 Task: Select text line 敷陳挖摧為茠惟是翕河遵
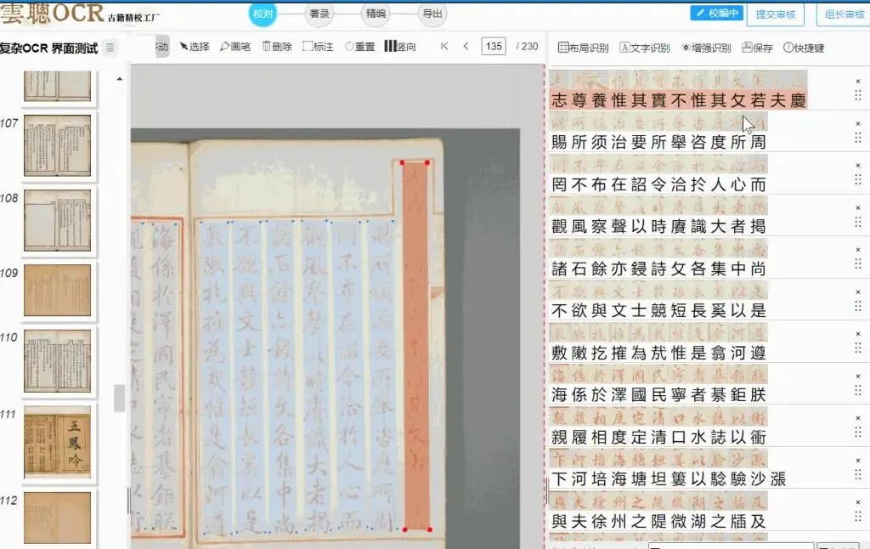658,353
